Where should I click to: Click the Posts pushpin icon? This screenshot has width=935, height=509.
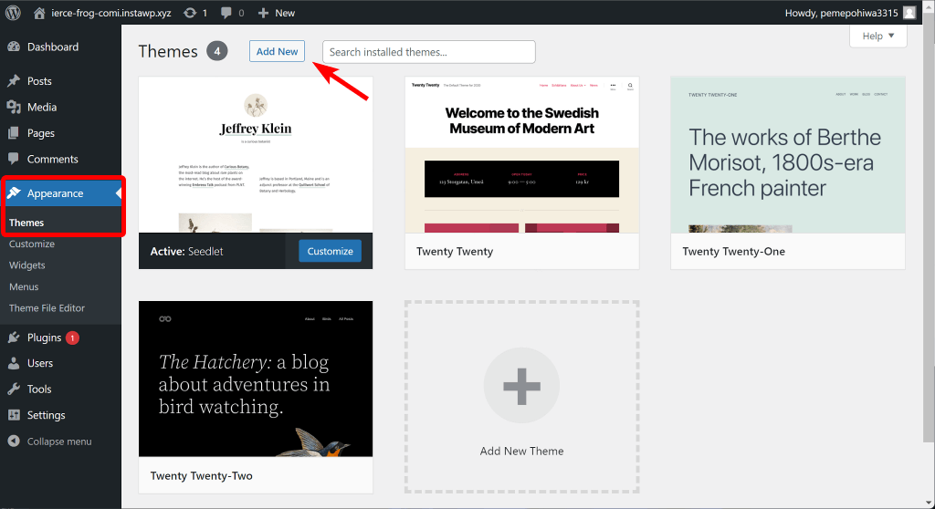14,80
